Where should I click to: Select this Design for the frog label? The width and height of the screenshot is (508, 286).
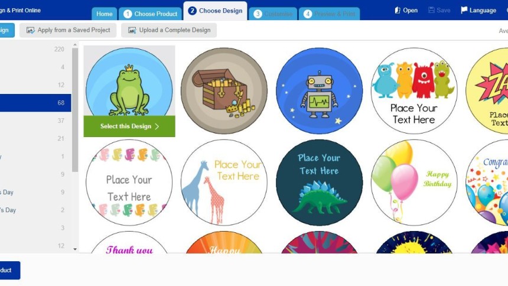(x=129, y=126)
